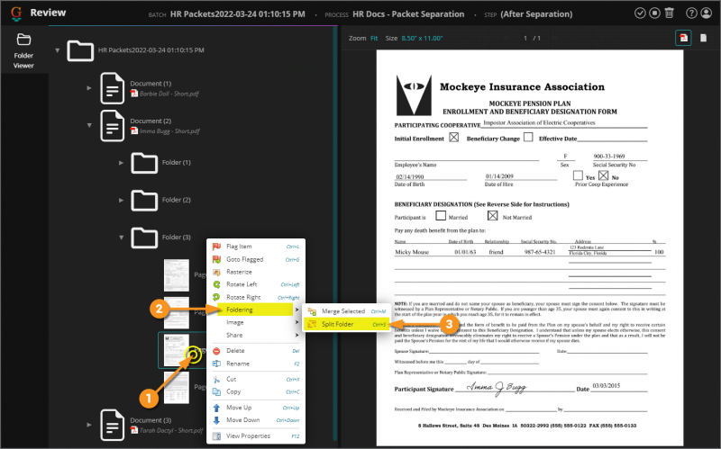Expand Document (3) tree node

(89, 425)
